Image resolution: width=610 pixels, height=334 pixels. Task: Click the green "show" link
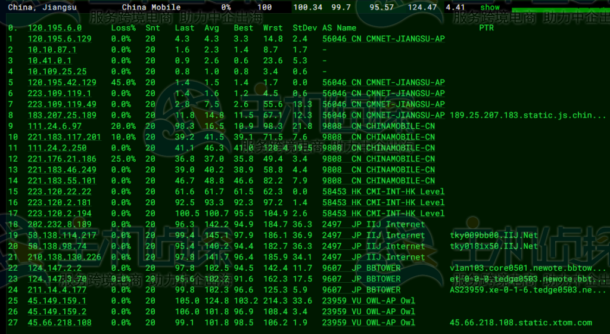[x=490, y=7]
